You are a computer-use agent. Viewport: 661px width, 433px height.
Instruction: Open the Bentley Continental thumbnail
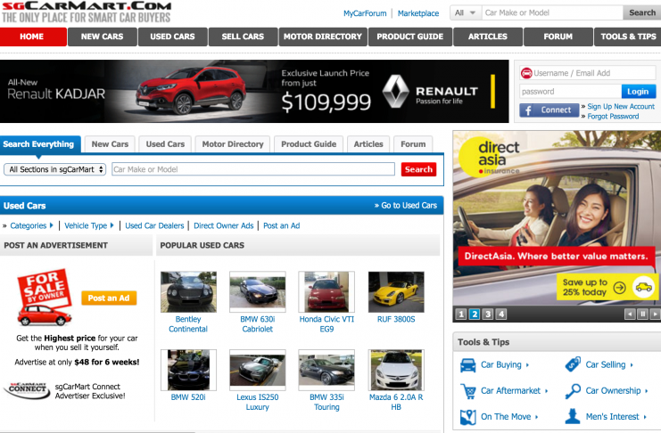[188, 292]
